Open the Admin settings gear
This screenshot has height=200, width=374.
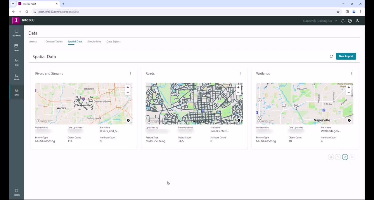click(17, 192)
